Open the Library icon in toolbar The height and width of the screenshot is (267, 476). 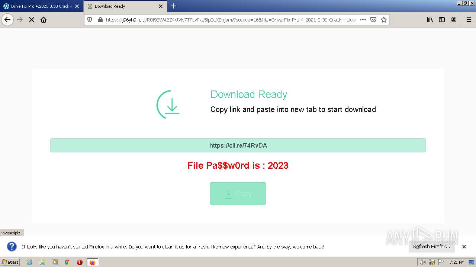pyautogui.click(x=430, y=20)
